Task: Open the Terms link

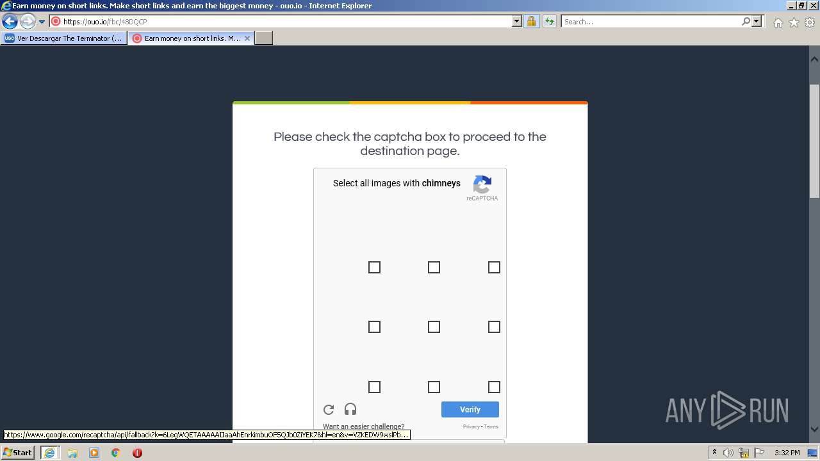Action: point(491,426)
